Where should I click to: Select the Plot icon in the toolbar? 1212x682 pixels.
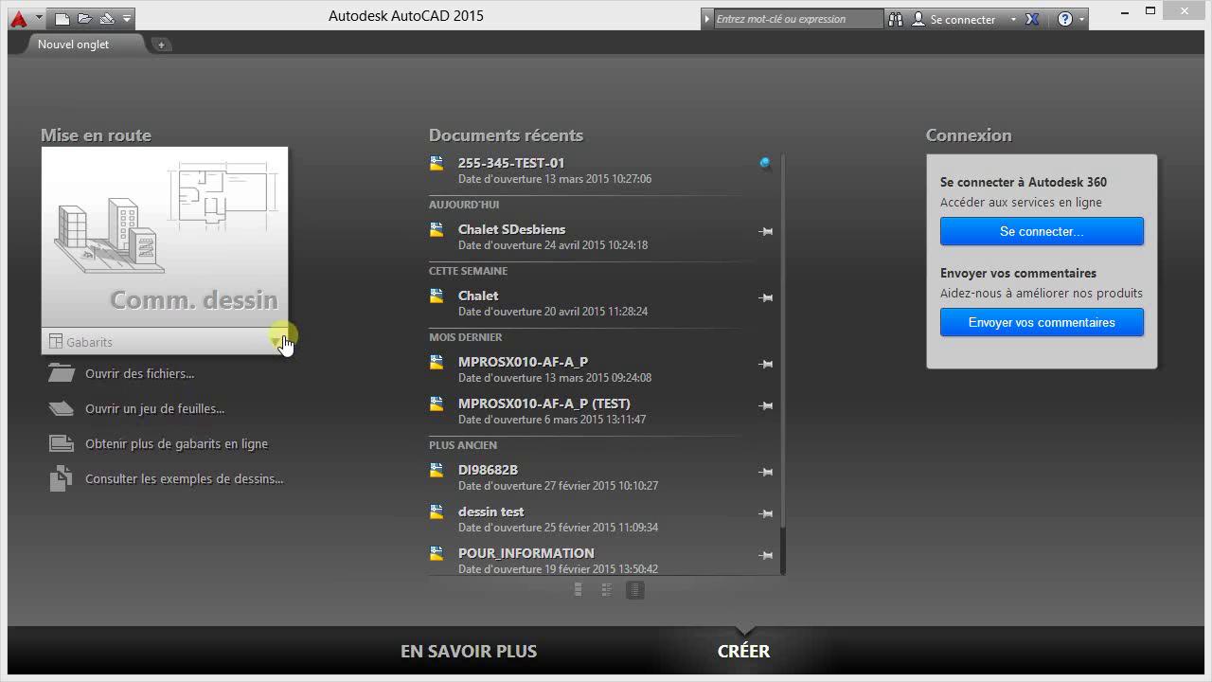coord(106,18)
